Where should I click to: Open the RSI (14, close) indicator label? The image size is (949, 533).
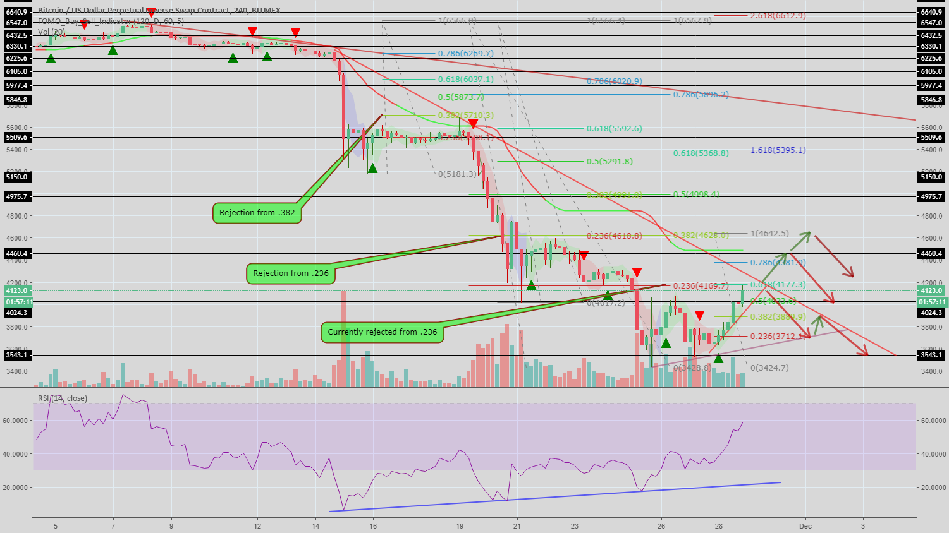click(63, 398)
